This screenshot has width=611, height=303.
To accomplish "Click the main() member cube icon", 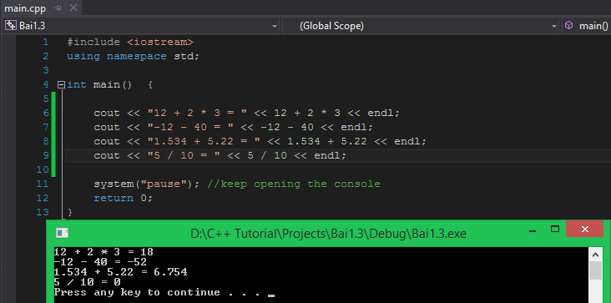I will (x=569, y=26).
